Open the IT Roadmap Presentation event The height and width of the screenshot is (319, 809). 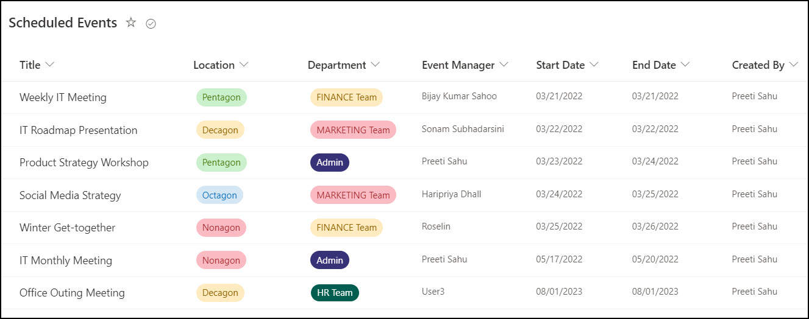(78, 130)
